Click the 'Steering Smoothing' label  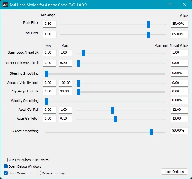pos(24,73)
